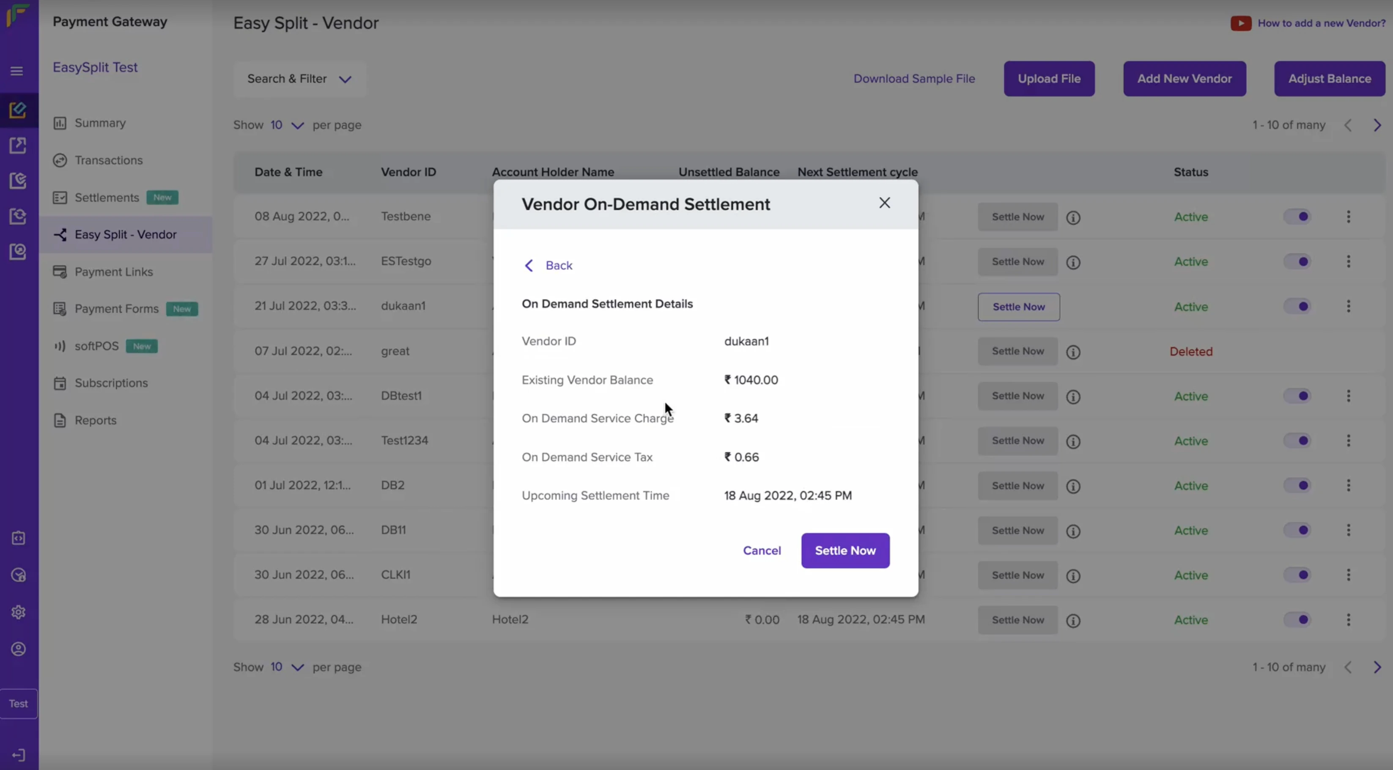The image size is (1393, 770).
Task: Confirm with the purple Settle Now button
Action: click(845, 551)
